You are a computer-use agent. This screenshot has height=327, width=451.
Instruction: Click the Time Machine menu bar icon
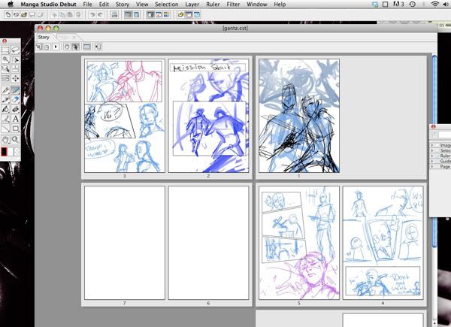411,5
